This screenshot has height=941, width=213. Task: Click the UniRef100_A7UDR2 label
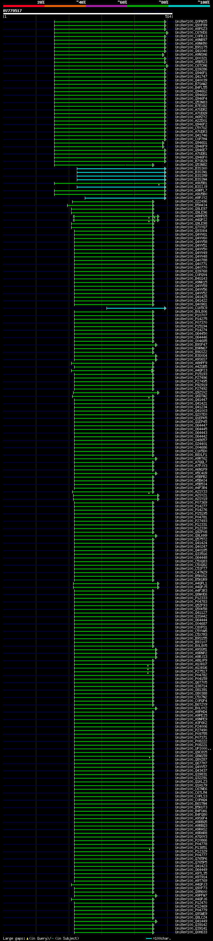pyautogui.click(x=191, y=109)
